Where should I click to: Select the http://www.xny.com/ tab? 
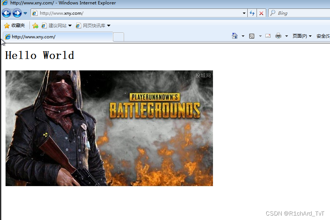[x=58, y=37]
